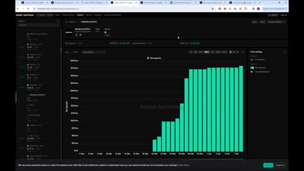Open the browser tab search dropdown
The width and height of the screenshot is (304, 171).
(x=18, y=3)
